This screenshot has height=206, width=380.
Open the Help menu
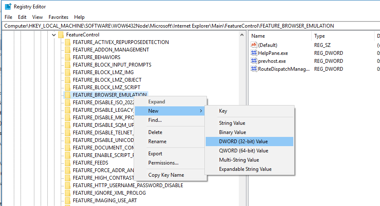(x=79, y=17)
